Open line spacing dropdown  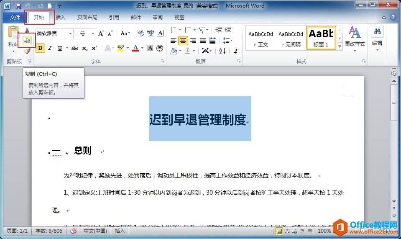click(x=227, y=41)
